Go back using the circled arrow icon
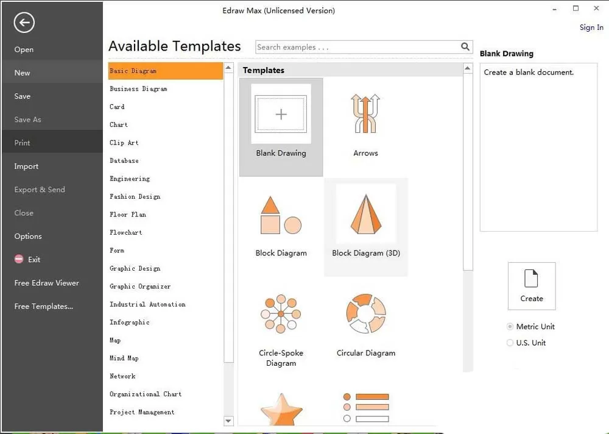 tap(24, 23)
